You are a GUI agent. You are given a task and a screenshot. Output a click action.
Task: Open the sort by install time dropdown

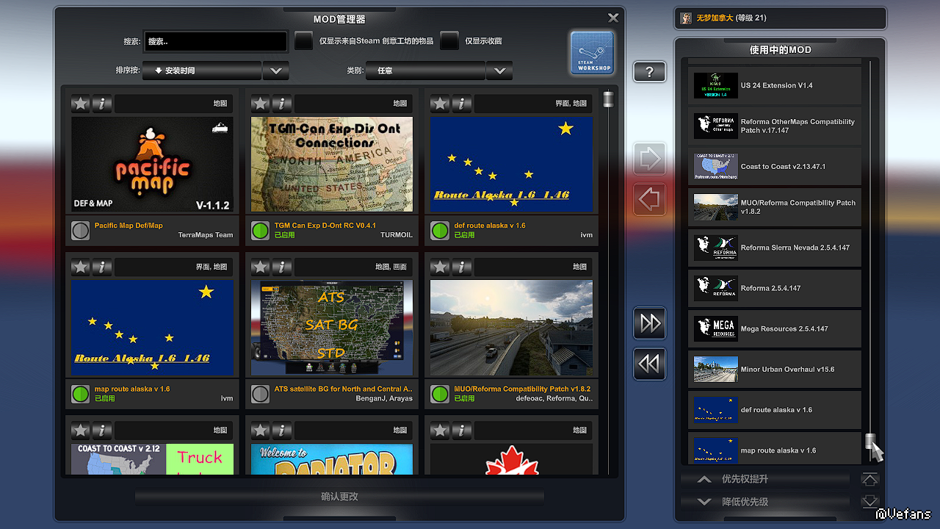click(275, 71)
